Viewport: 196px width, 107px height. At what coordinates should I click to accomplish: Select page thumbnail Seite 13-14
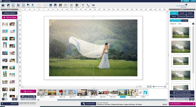tap(72, 93)
